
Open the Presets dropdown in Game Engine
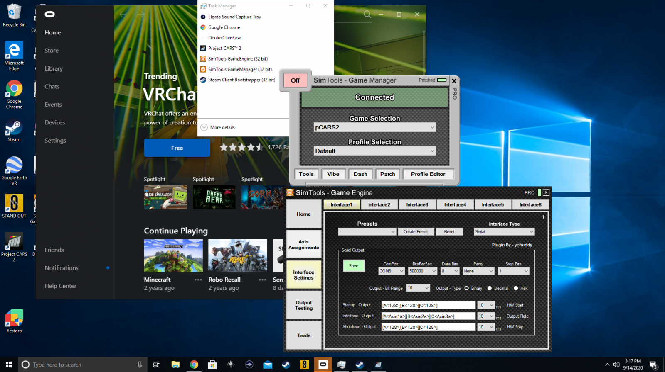[x=367, y=232]
